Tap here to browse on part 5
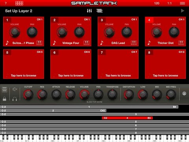Image resolution: width=189 pixels, height=142 pixels. coord(24,75)
